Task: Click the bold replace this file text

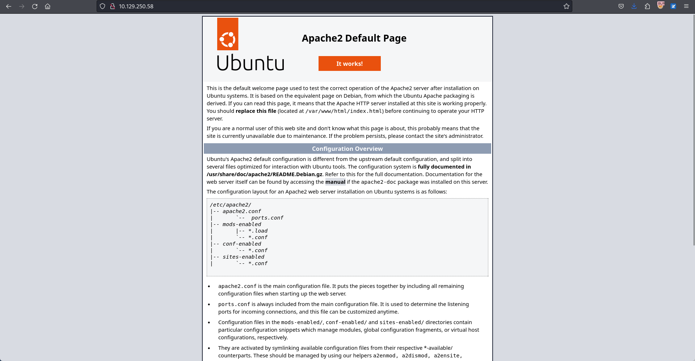Action: 256,111
